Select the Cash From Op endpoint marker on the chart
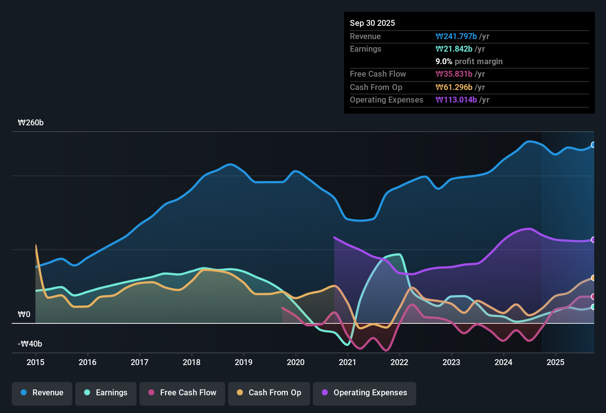Screen dimensions: 606x413 pyautogui.click(x=593, y=278)
